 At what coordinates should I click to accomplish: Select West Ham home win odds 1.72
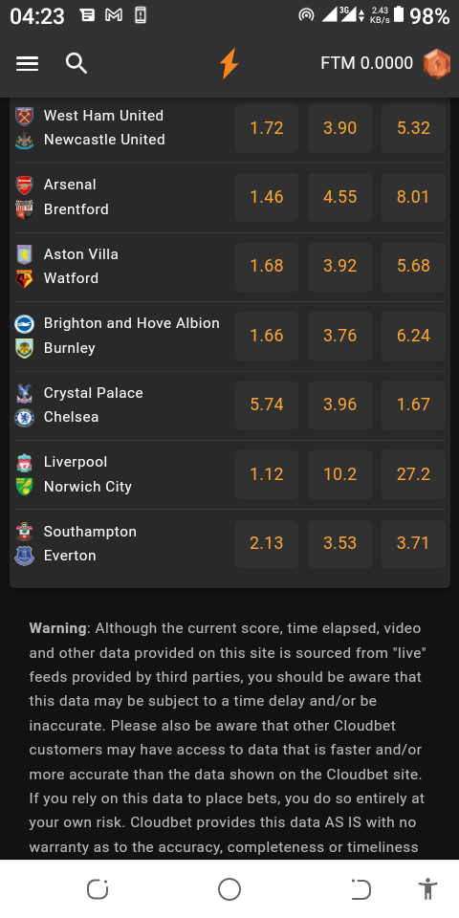tap(267, 128)
